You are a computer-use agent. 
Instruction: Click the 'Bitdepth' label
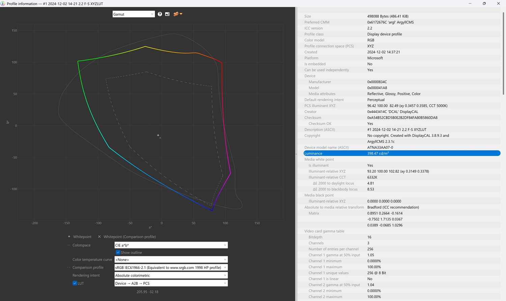point(315,237)
